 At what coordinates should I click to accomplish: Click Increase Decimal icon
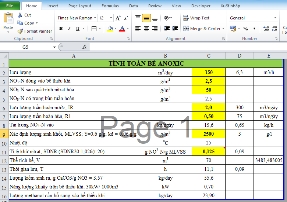click(x=266, y=29)
